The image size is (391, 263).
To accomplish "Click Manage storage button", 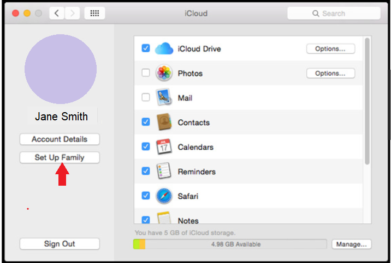I will [x=351, y=244].
